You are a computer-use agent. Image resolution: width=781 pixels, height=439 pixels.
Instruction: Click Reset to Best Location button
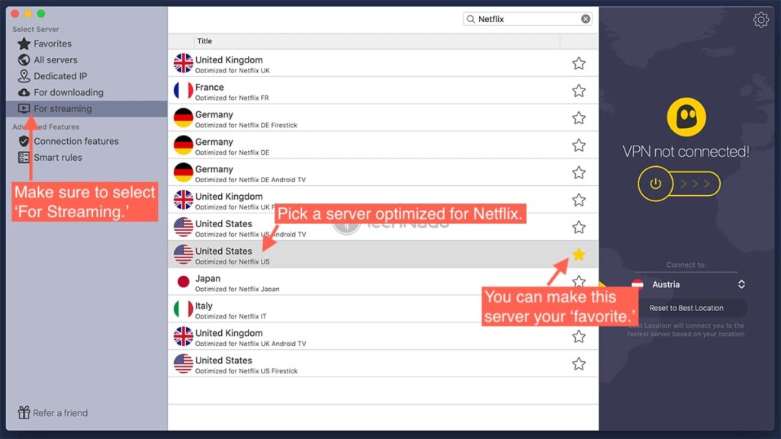[x=686, y=308]
